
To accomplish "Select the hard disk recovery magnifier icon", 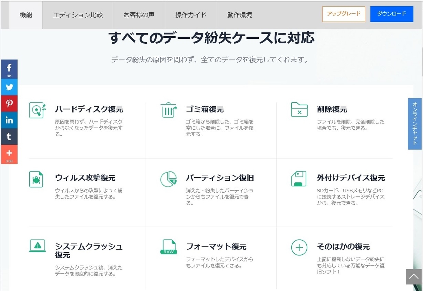I will (x=37, y=110).
